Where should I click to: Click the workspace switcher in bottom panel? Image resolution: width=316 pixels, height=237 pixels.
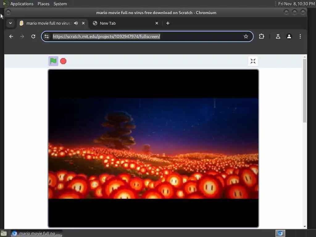(x=280, y=233)
